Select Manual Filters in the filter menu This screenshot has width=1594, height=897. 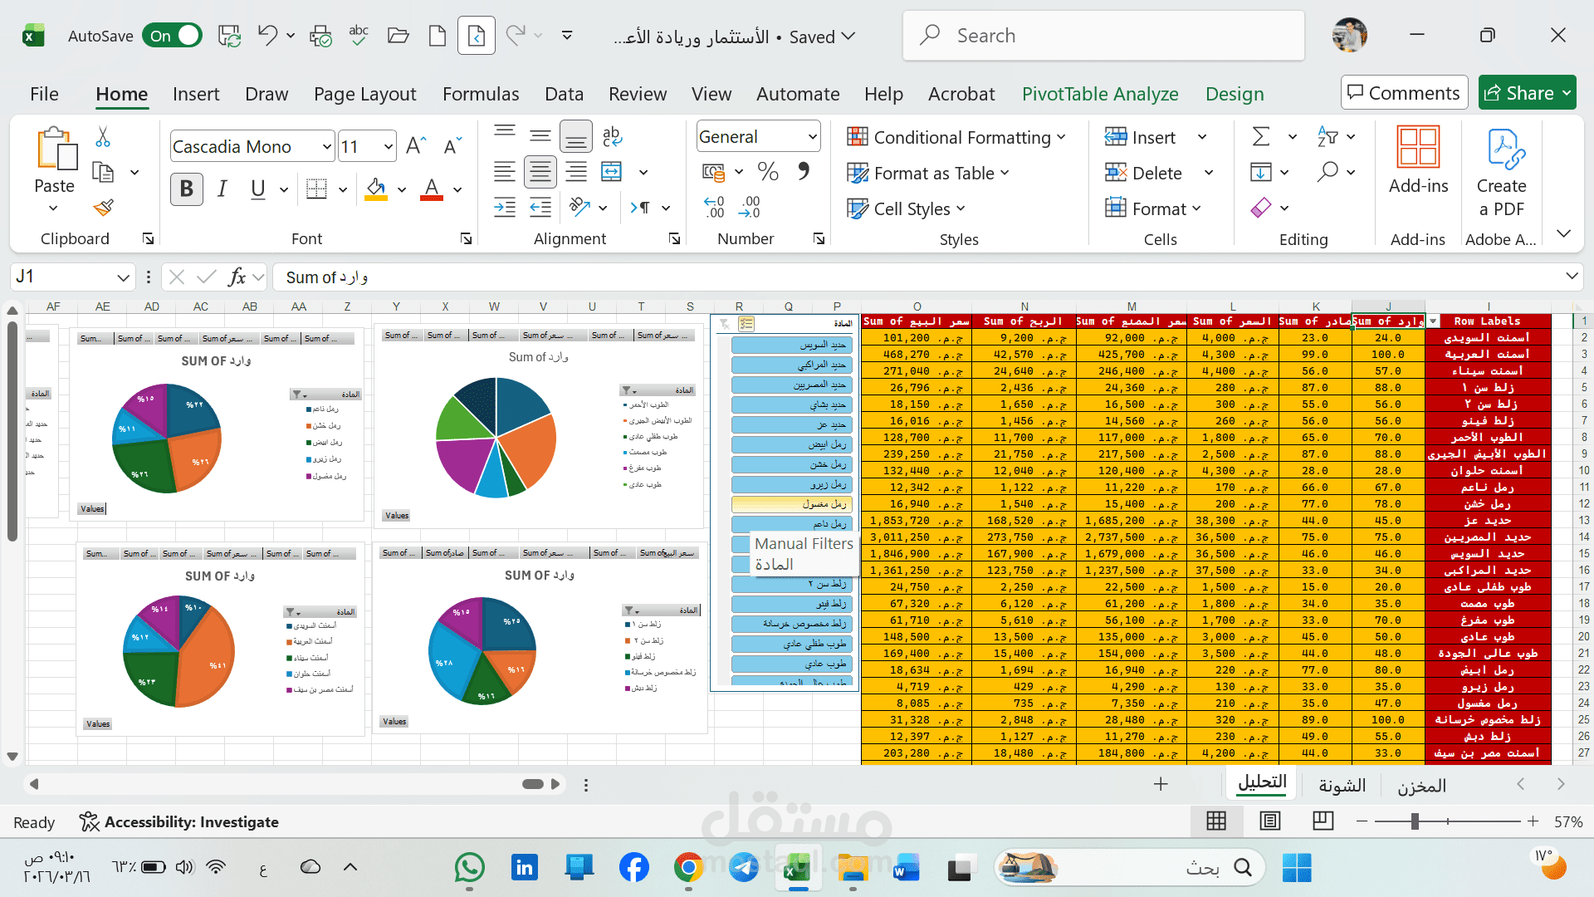(x=802, y=544)
